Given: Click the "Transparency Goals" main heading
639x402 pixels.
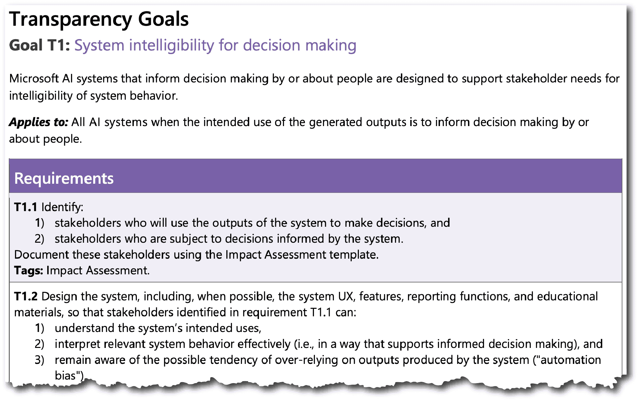Looking at the screenshot, I should click(99, 19).
